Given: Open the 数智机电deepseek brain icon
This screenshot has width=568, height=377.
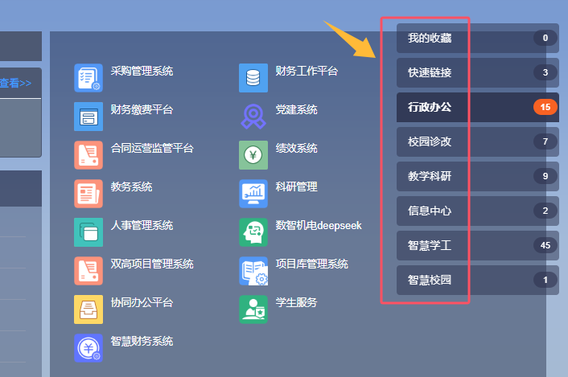Looking at the screenshot, I should point(253,232).
